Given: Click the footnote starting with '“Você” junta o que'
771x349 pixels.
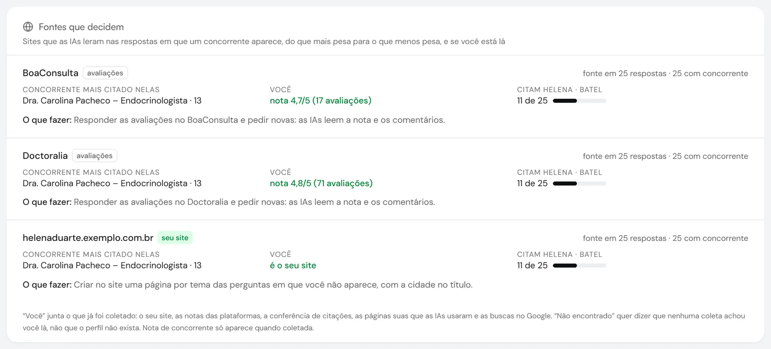Looking at the screenshot, I should [x=384, y=322].
